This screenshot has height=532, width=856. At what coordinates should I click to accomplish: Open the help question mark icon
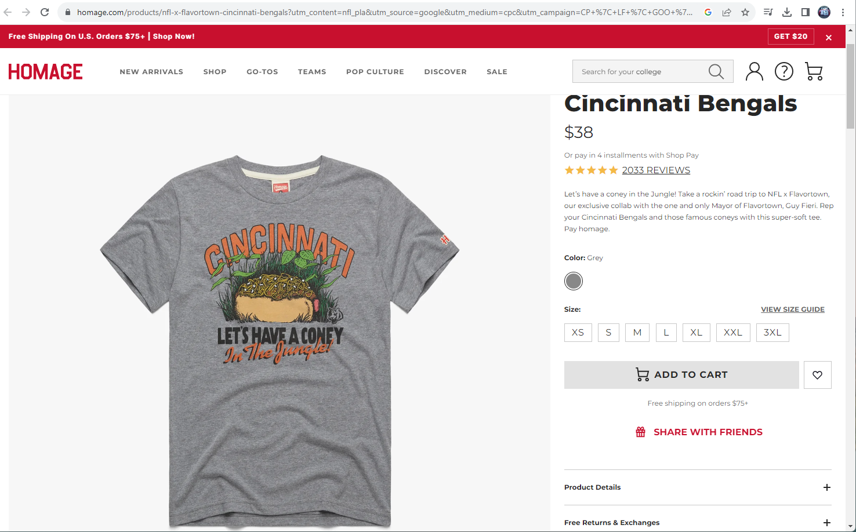pyautogui.click(x=784, y=71)
